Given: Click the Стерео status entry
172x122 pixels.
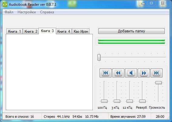Looking at the screenshot, I should tap(49, 117).
